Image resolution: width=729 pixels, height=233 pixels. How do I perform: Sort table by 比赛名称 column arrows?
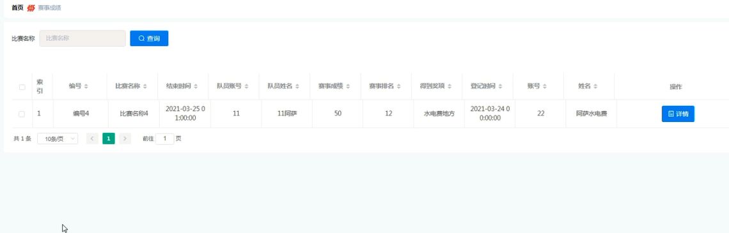click(x=145, y=86)
